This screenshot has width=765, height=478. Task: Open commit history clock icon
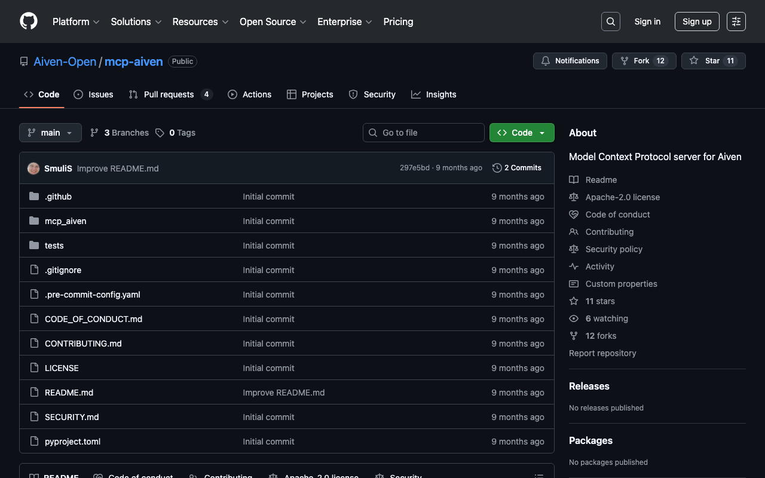click(497, 168)
